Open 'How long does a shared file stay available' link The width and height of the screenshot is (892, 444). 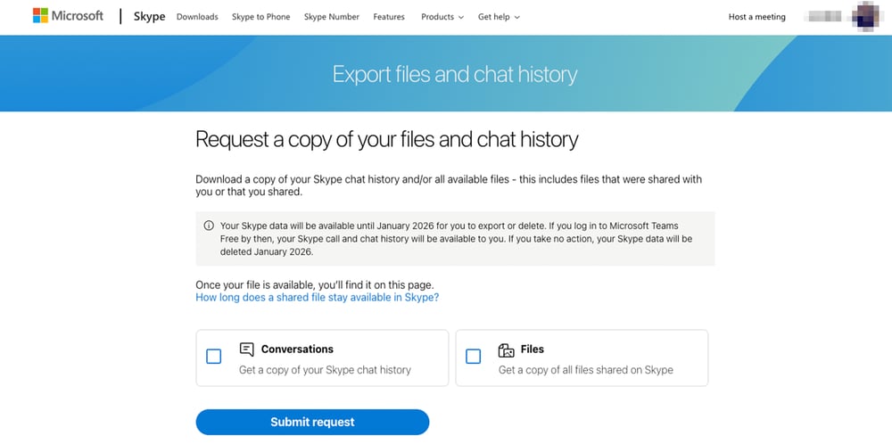(318, 297)
